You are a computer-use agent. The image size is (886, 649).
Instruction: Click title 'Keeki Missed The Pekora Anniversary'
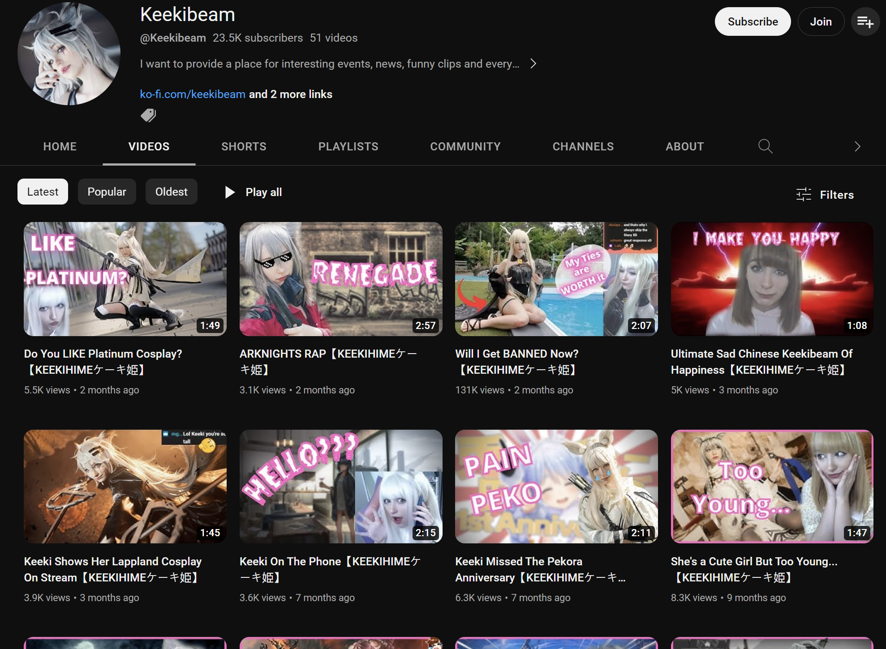[x=540, y=569]
